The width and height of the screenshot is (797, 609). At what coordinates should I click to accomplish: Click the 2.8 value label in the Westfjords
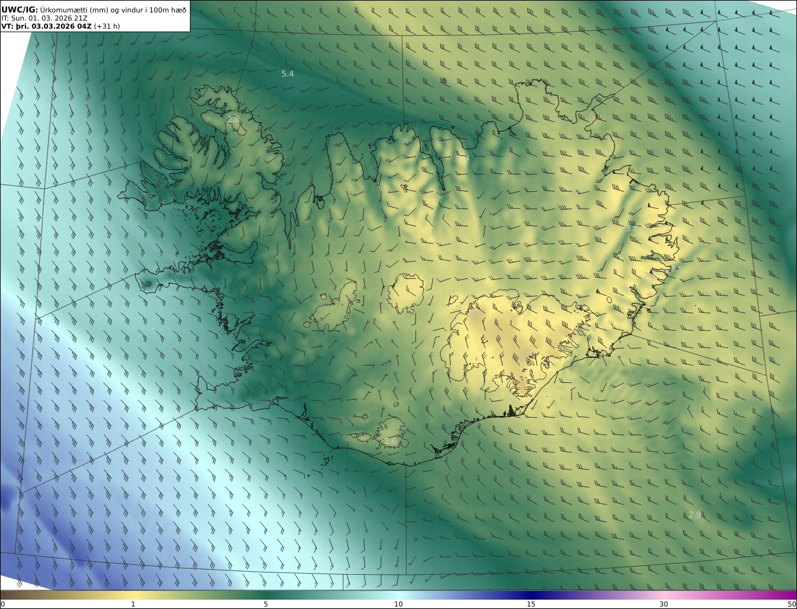(233, 119)
